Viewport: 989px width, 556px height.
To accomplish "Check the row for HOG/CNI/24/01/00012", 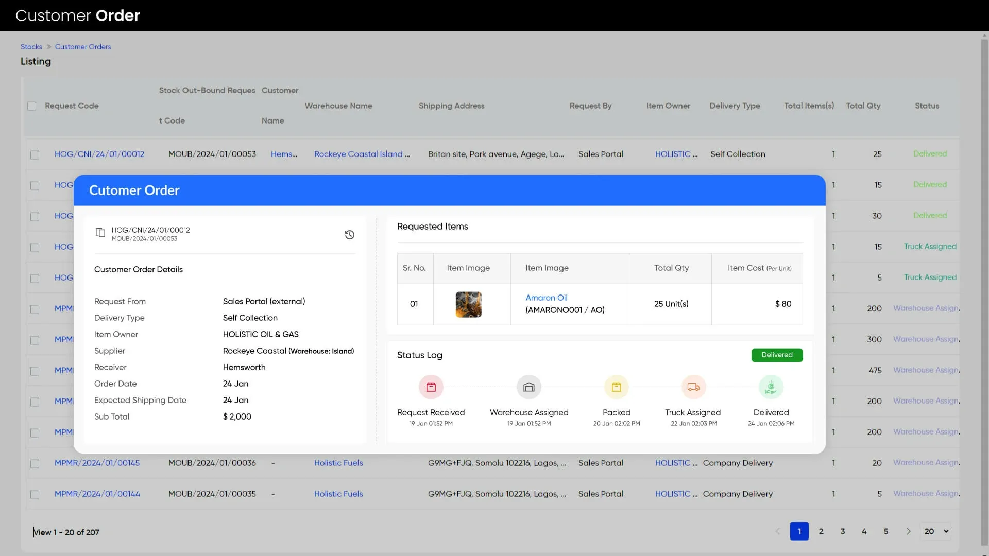I will [x=35, y=154].
